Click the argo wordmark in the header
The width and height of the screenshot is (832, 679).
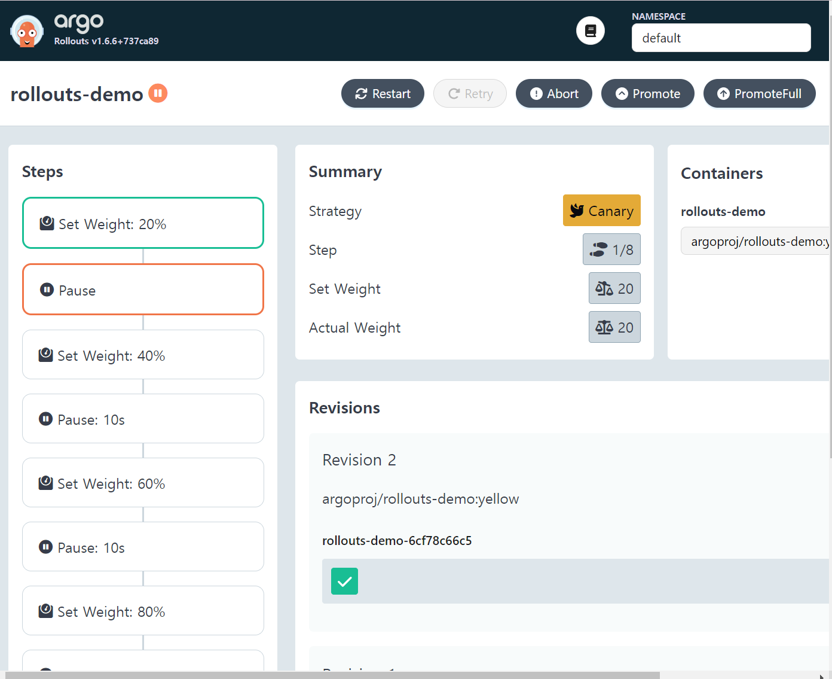point(79,23)
